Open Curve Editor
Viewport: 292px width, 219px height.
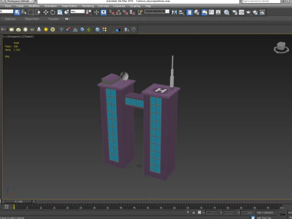[211, 12]
